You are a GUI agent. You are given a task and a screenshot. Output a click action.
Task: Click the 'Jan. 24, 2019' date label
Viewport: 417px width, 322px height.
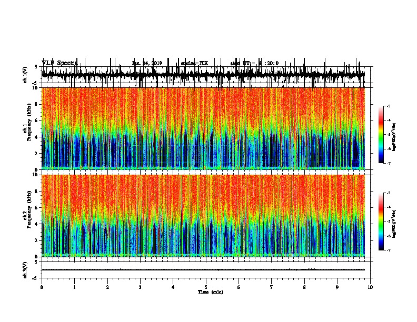(147, 63)
